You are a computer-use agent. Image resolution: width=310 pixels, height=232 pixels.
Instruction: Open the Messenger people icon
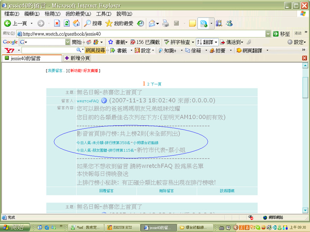coord(229,24)
